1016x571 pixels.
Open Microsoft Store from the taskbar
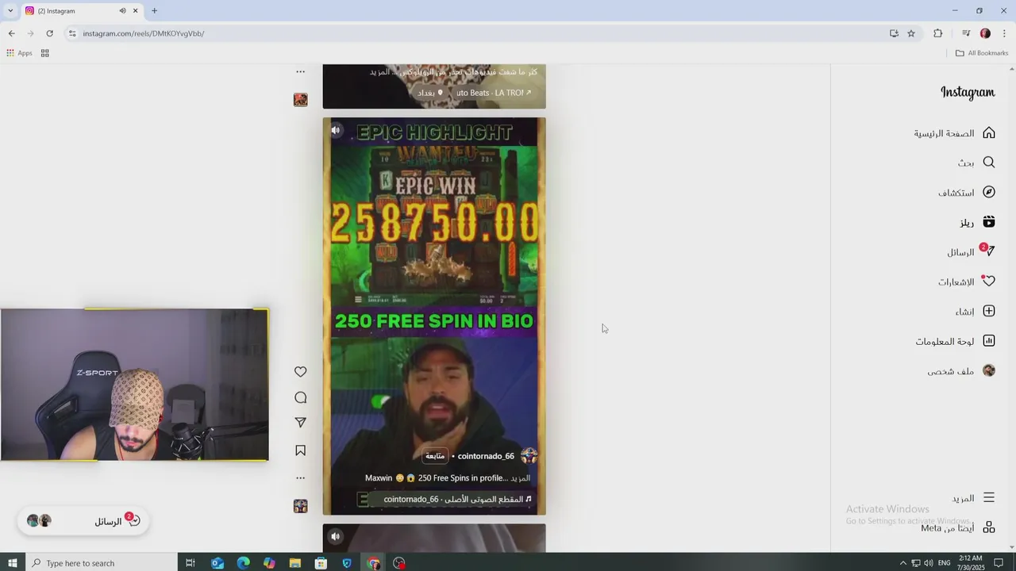point(321,563)
